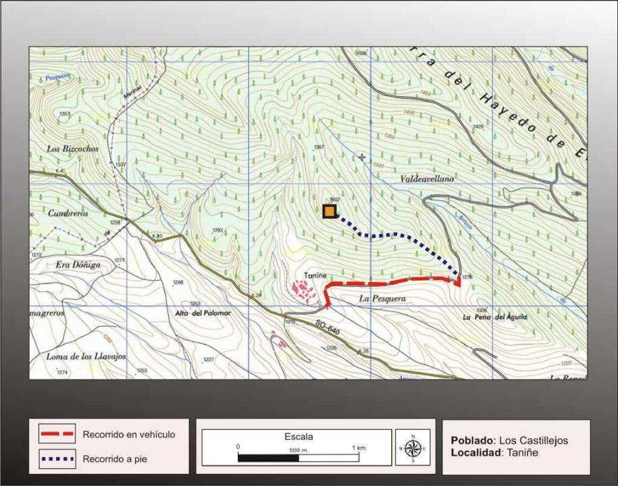This screenshot has width=618, height=486.
Task: Click the "SO-640" road label
Action: coord(327,327)
